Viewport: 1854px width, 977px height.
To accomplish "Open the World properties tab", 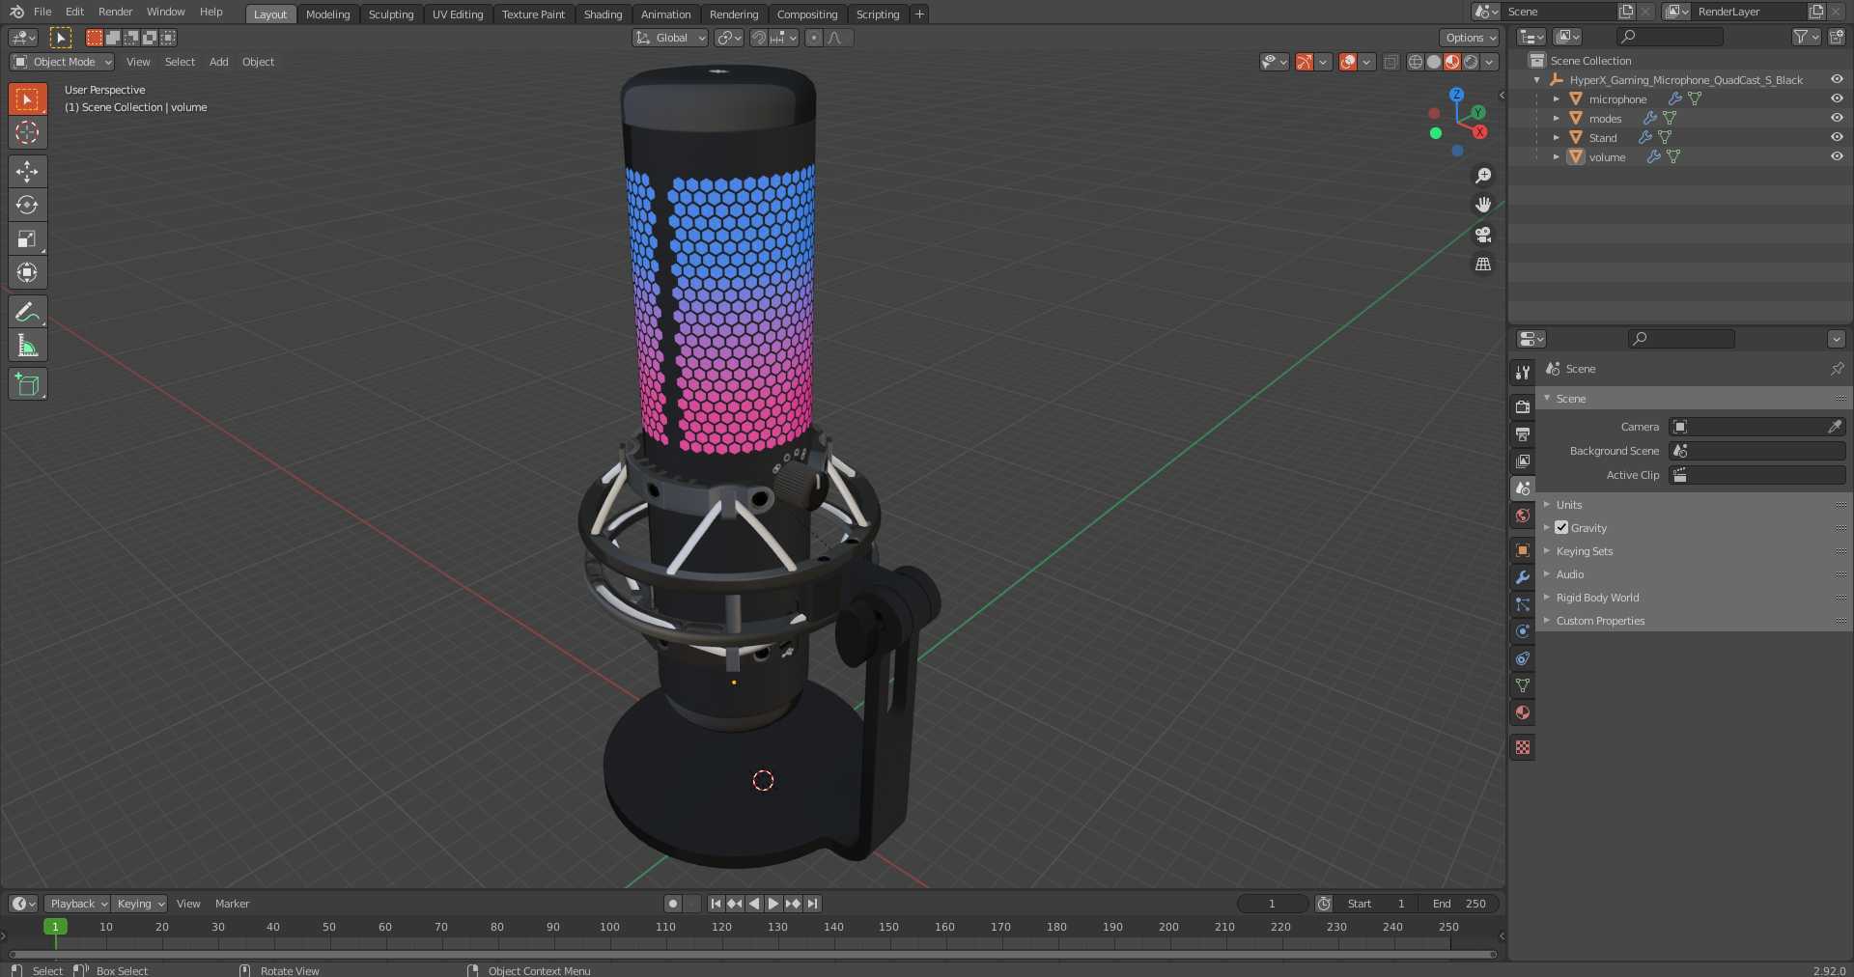I will point(1523,516).
